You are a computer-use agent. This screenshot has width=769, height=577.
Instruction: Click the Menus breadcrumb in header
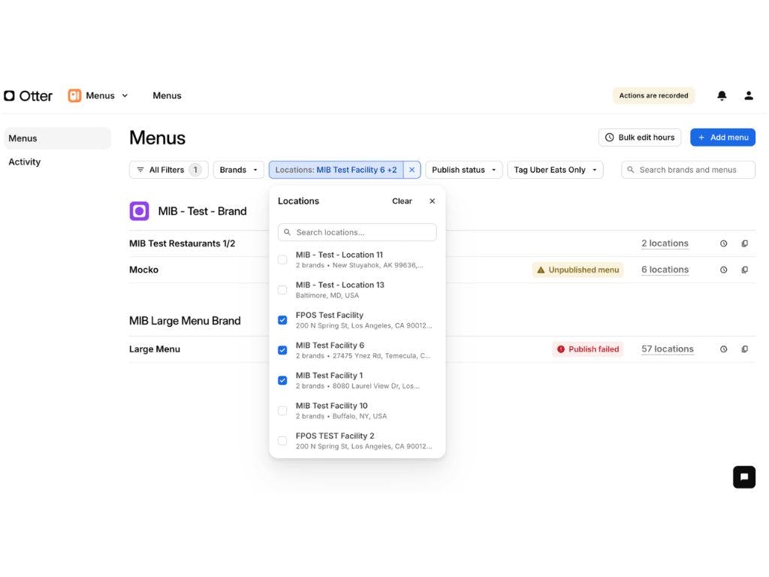pos(167,95)
